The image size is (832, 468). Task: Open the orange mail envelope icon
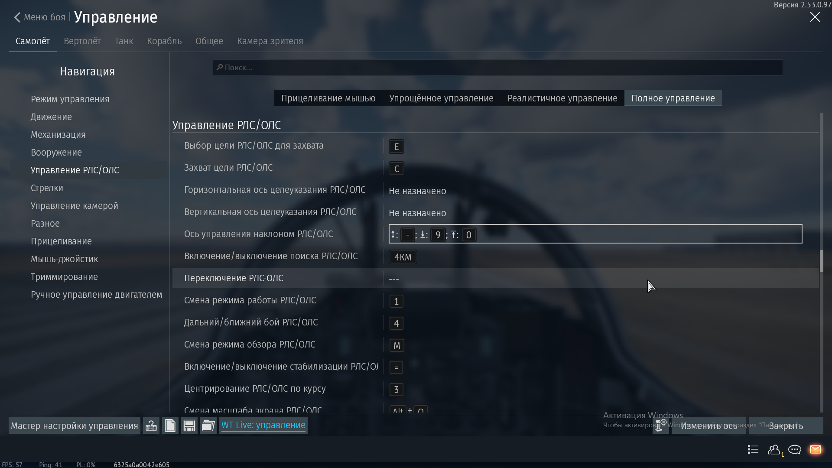click(x=815, y=449)
